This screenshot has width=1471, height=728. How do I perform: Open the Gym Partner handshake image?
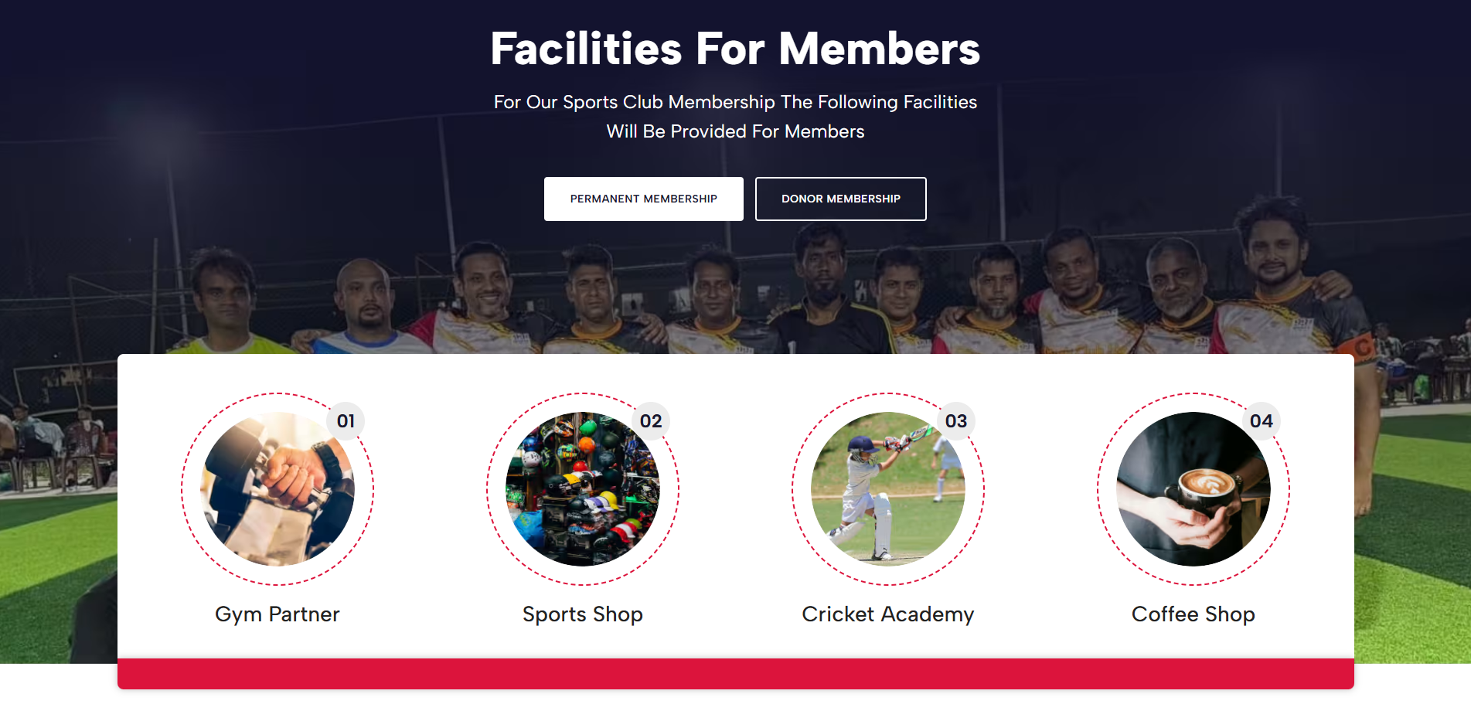tap(277, 489)
